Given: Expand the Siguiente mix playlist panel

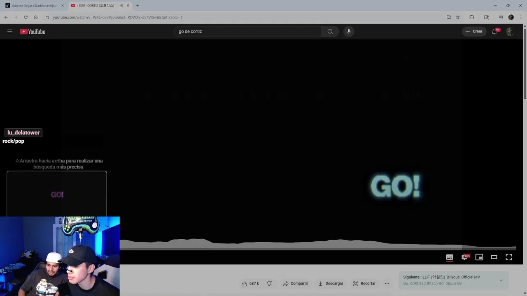Looking at the screenshot, I should (501, 280).
